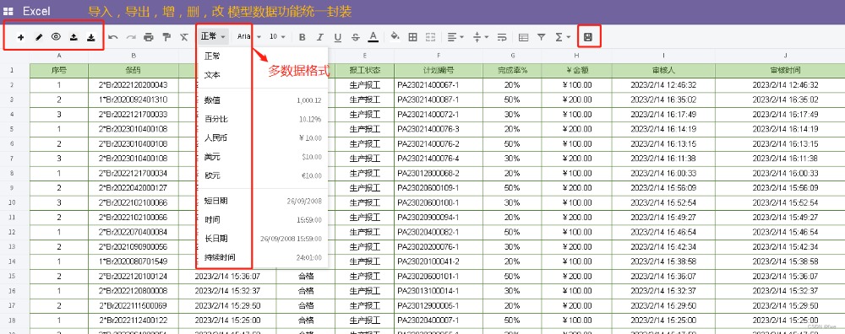Image resolution: width=845 pixels, height=334 pixels.
Task: Click the pencil edit icon
Action: pos(39,37)
